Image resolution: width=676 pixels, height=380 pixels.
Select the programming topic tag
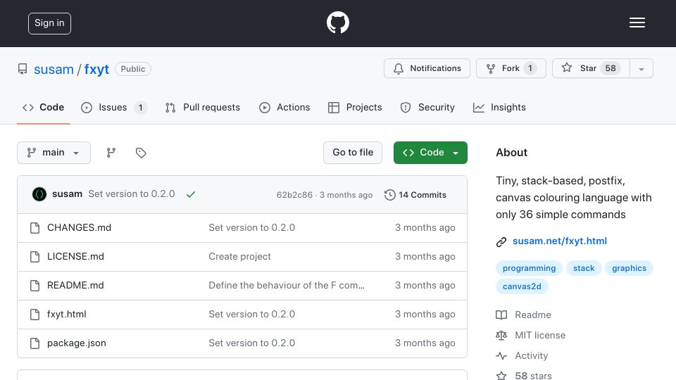[529, 268]
